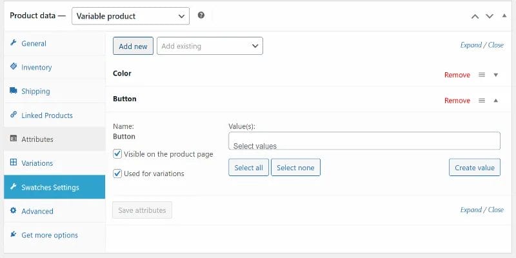Open the Add existing attribute dropdown

210,46
